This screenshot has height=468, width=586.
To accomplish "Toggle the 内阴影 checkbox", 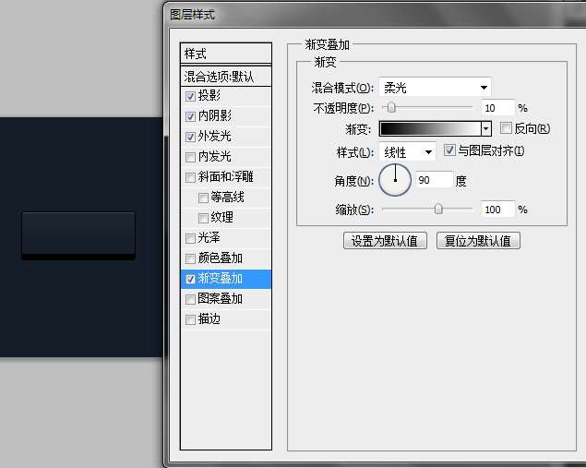I will 191,116.
